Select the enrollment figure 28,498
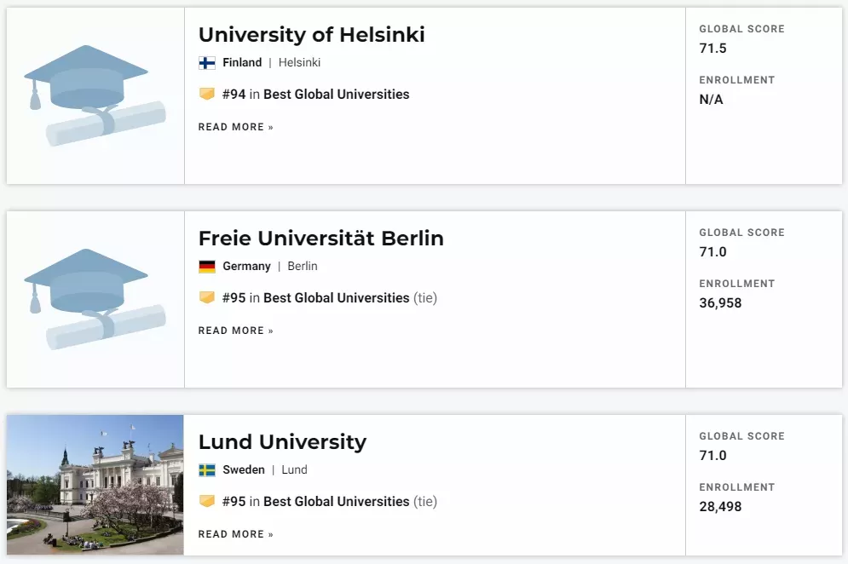The height and width of the screenshot is (564, 848). 720,507
